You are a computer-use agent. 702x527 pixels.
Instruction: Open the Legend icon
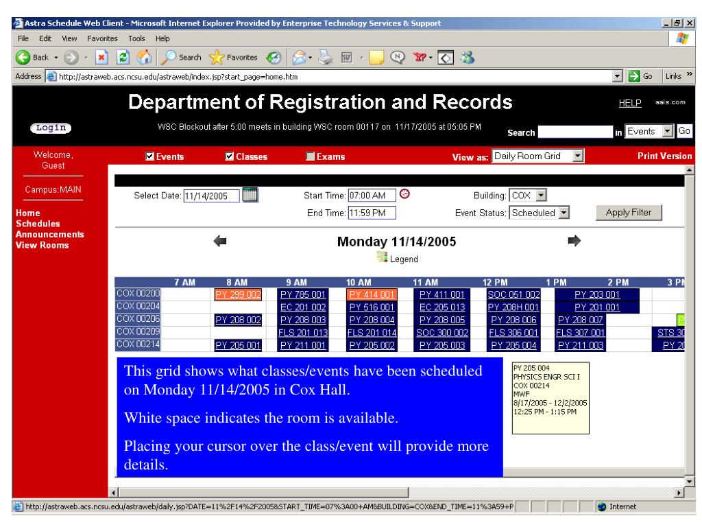tap(382, 257)
